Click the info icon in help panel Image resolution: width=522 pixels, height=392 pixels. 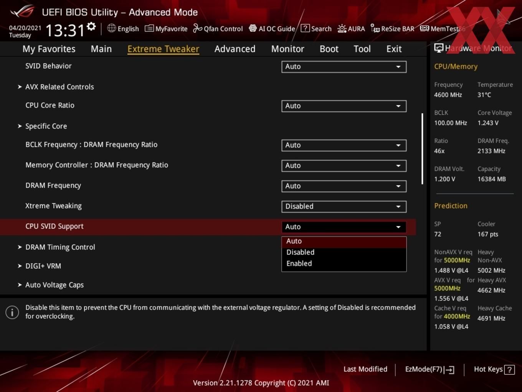(x=12, y=312)
